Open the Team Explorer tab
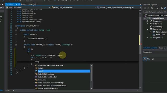 (x=163, y=48)
